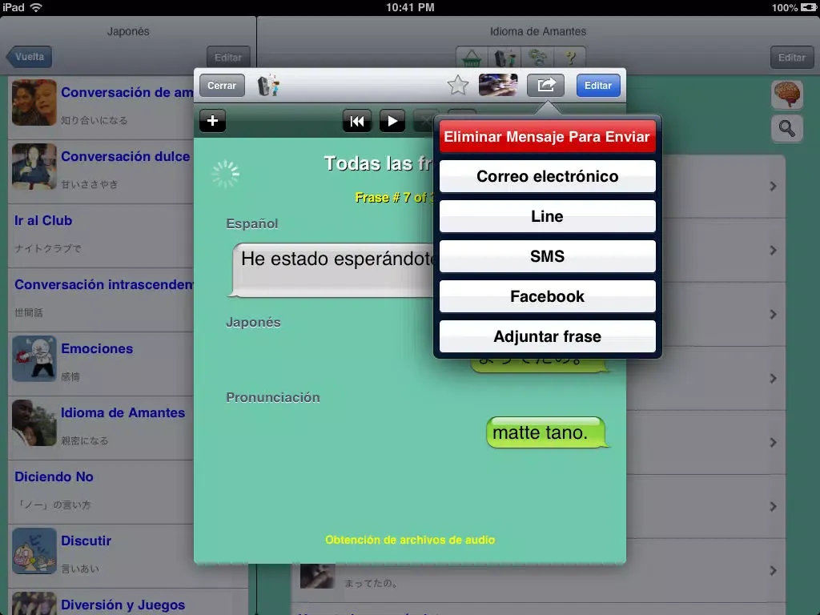This screenshot has height=615, width=820.
Task: Tap Editar in the Japonés panel
Action: tap(228, 58)
